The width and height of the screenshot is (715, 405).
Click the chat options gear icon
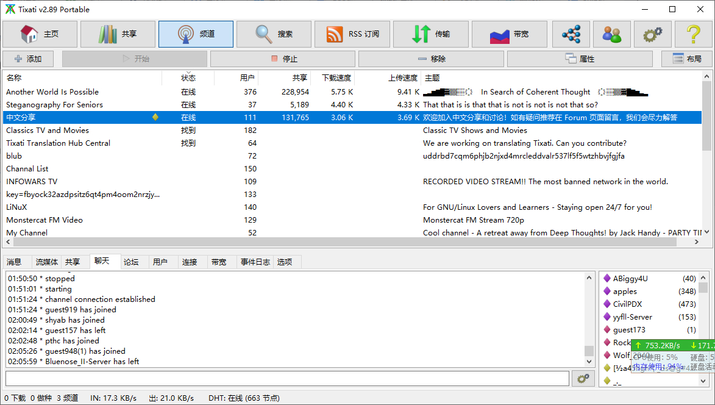(583, 379)
